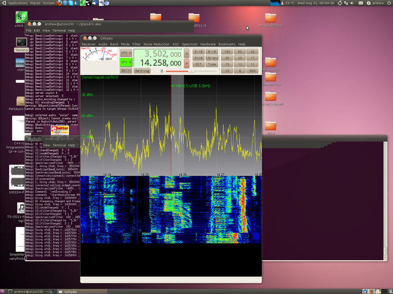
Task: Open the Perseus zip archive icon
Action: pos(21,101)
